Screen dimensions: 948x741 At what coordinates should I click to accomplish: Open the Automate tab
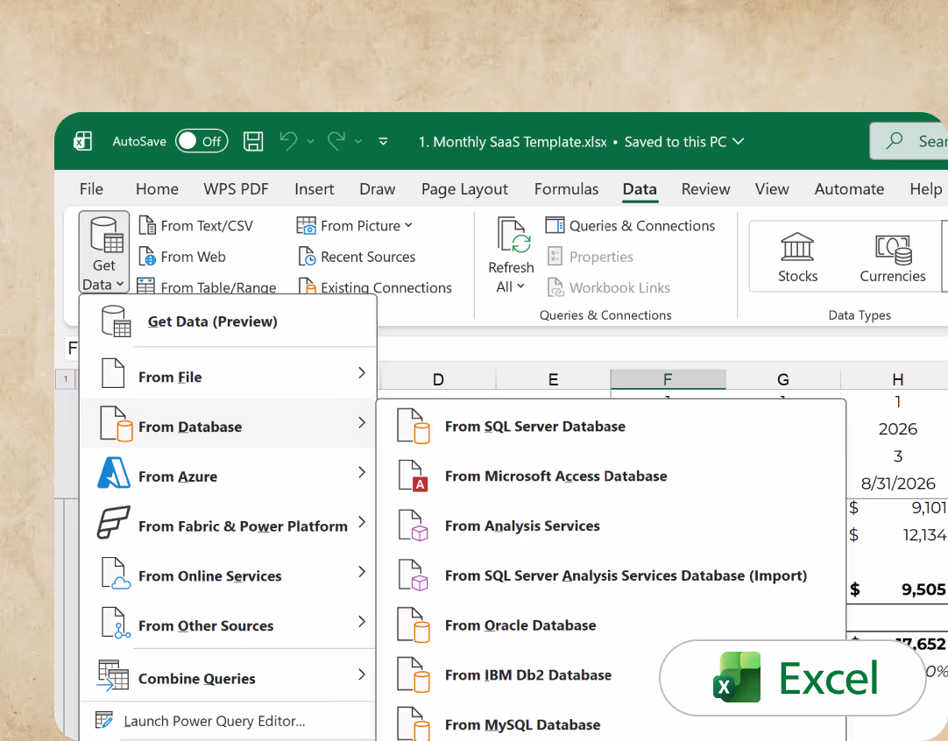coord(849,189)
